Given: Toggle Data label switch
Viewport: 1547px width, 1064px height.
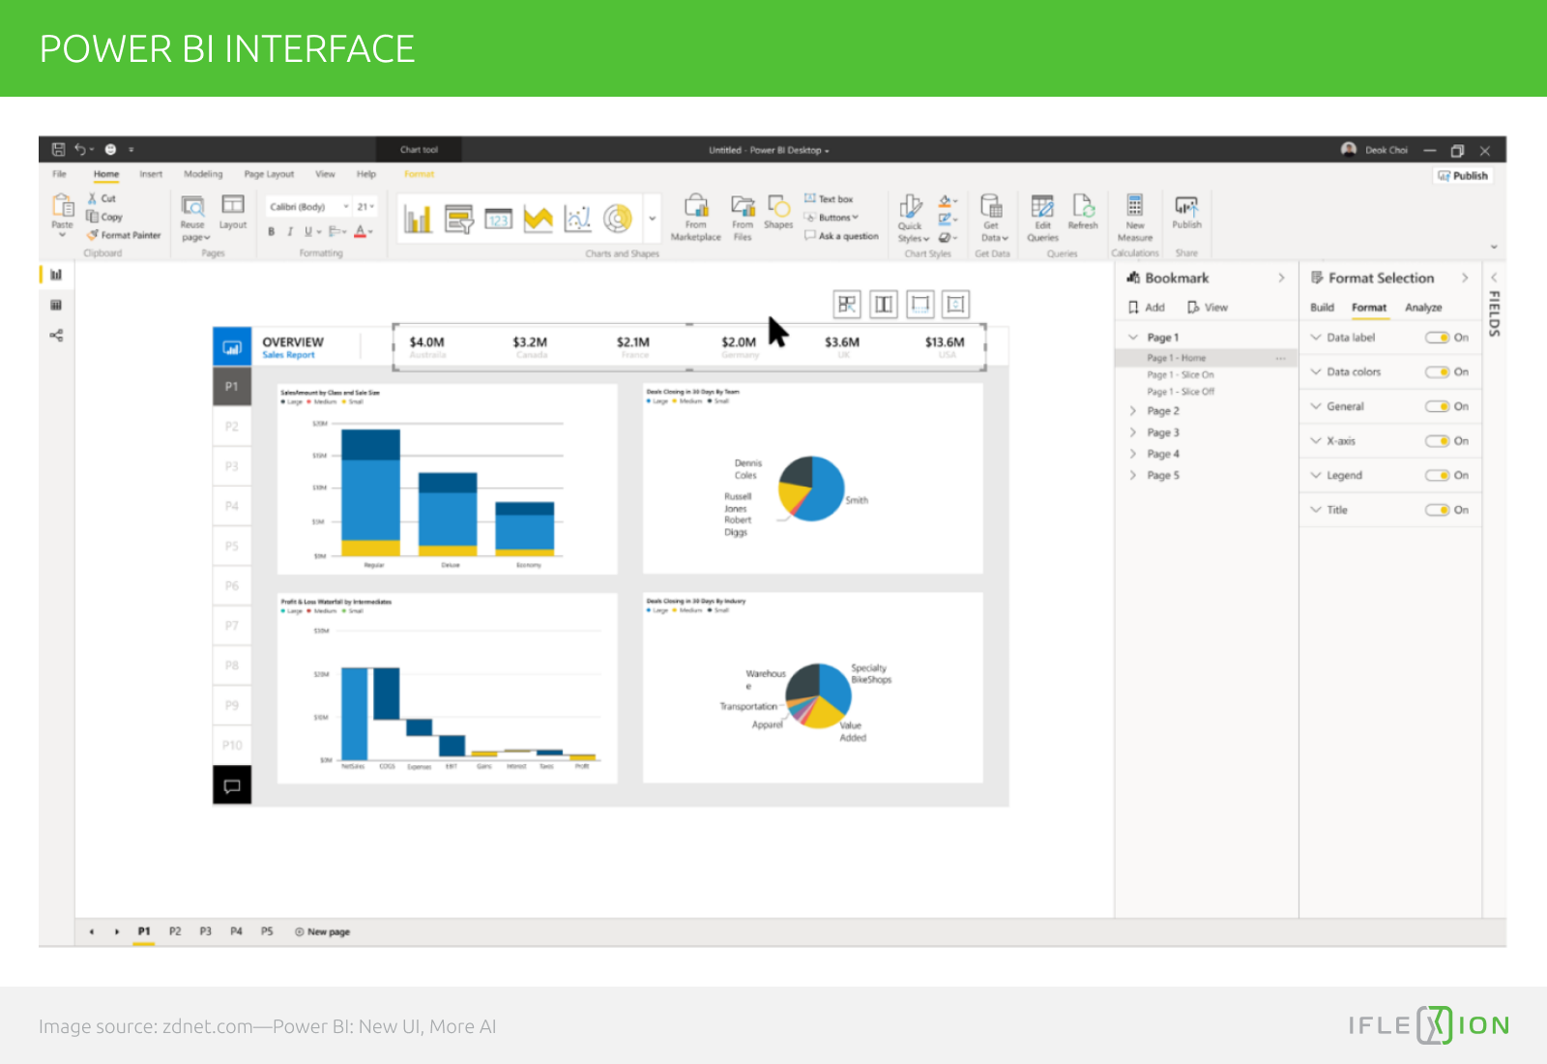Looking at the screenshot, I should coord(1438,338).
